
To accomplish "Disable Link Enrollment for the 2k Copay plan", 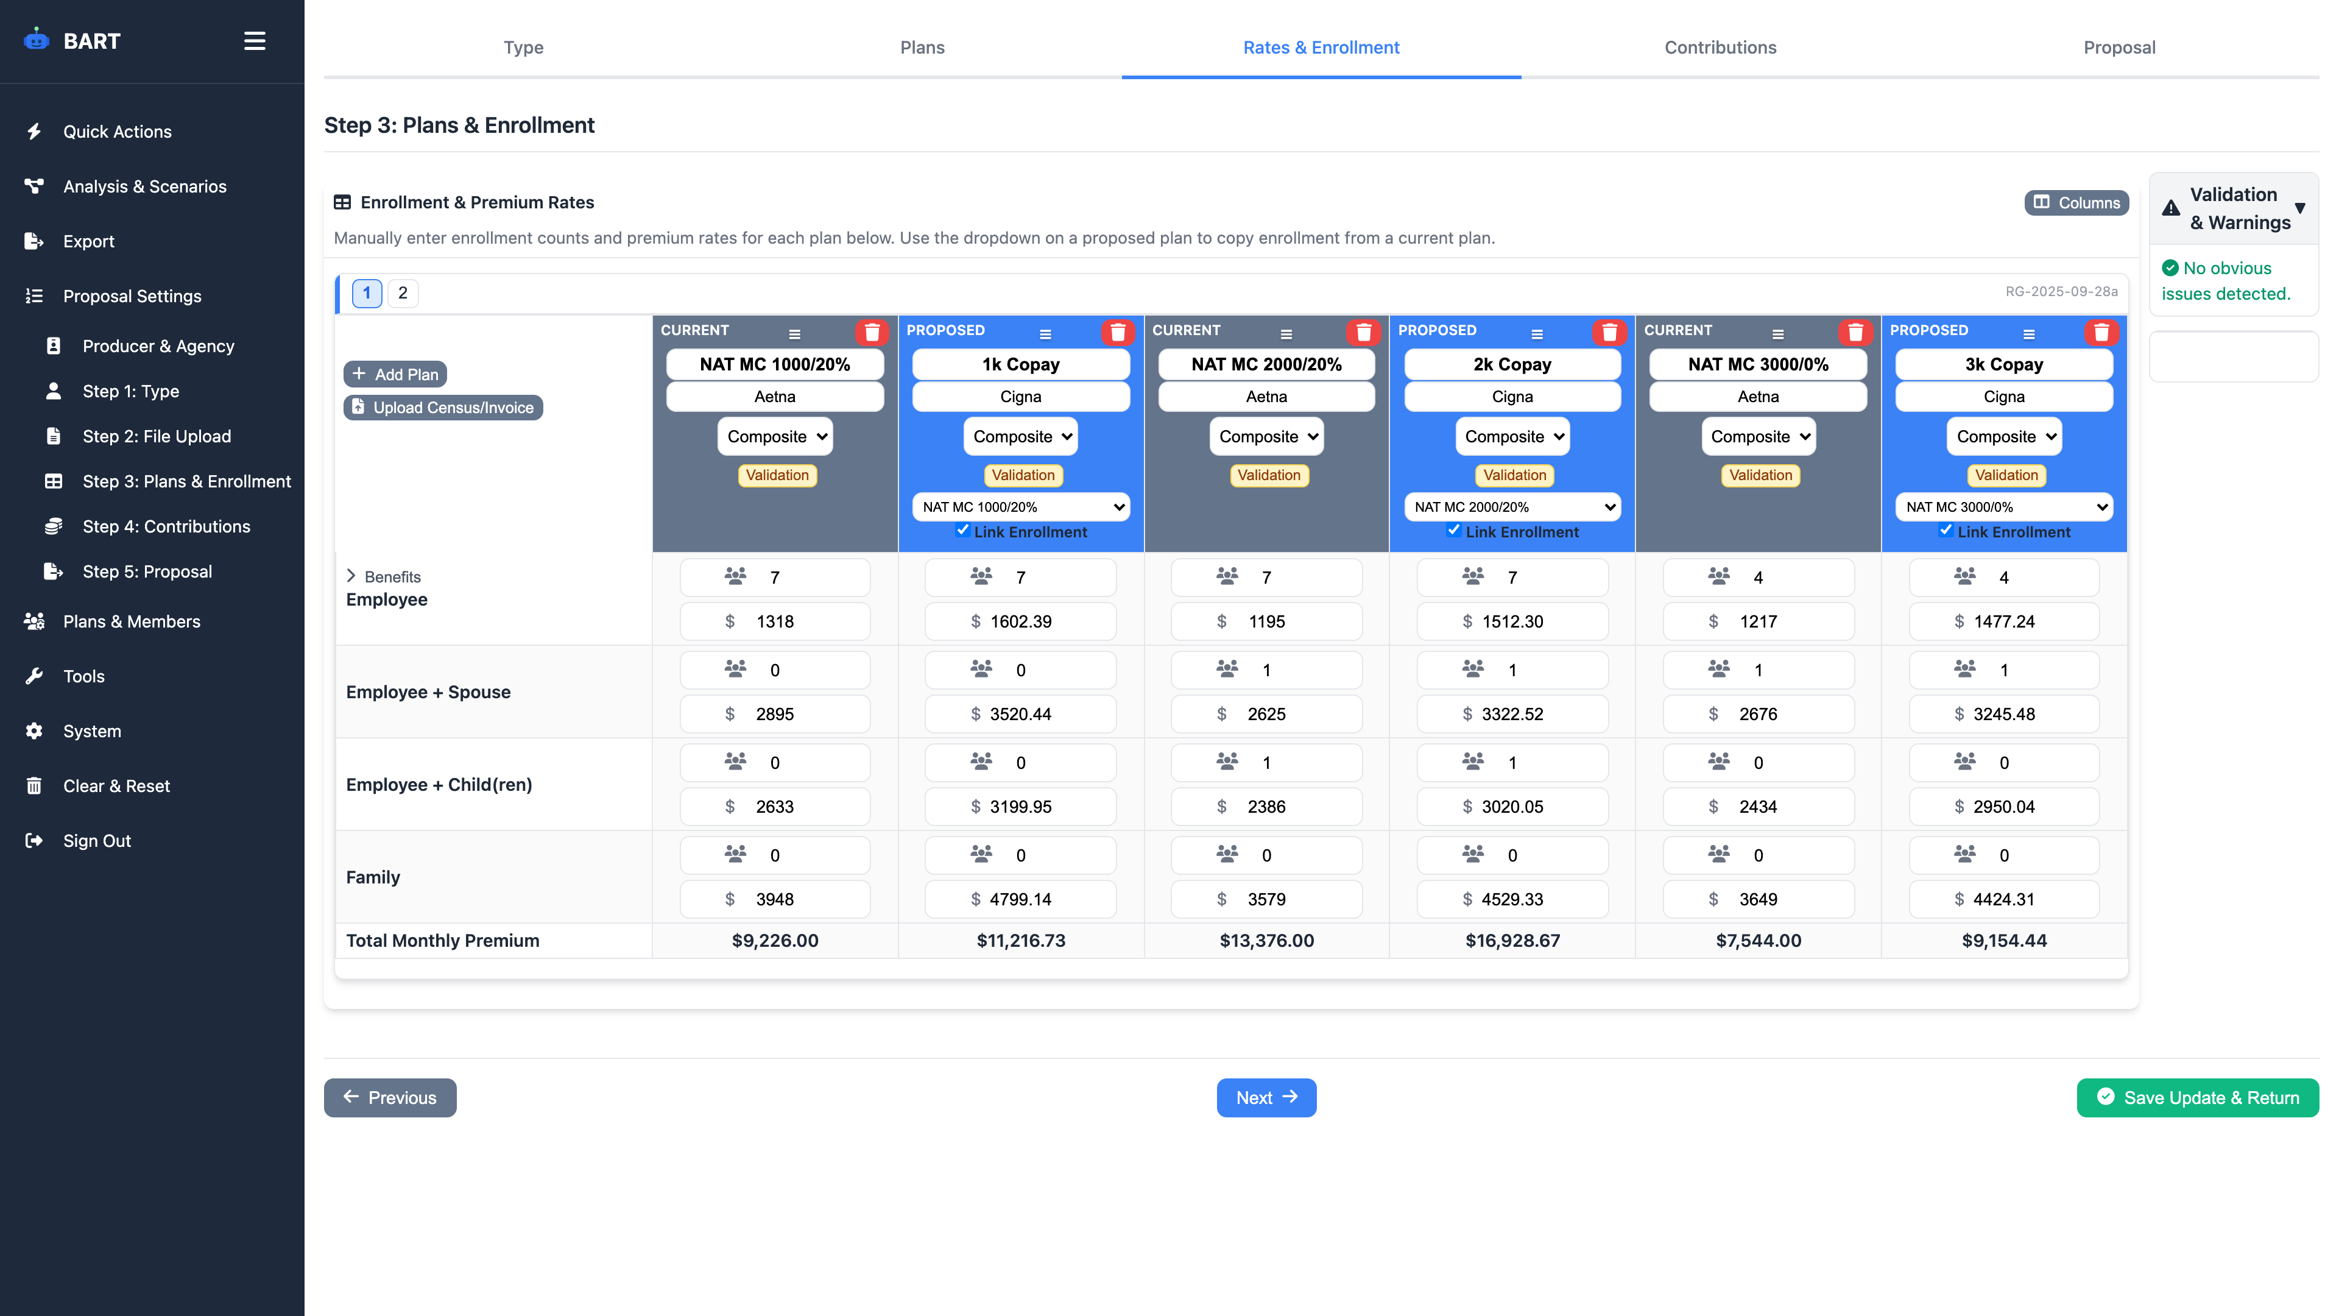I will pyautogui.click(x=1454, y=529).
